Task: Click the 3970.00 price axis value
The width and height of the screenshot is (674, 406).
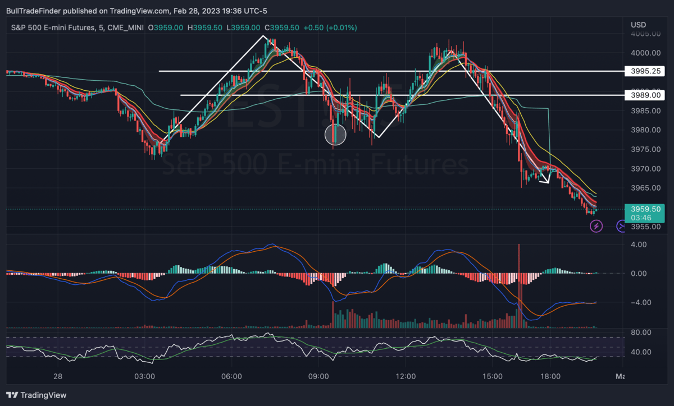Action: point(645,168)
